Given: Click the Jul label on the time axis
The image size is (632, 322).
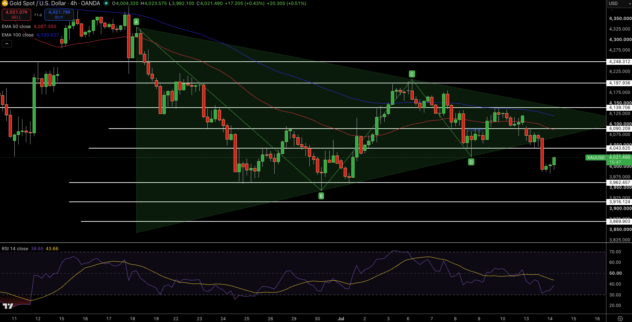Looking at the screenshot, I should 341,319.
